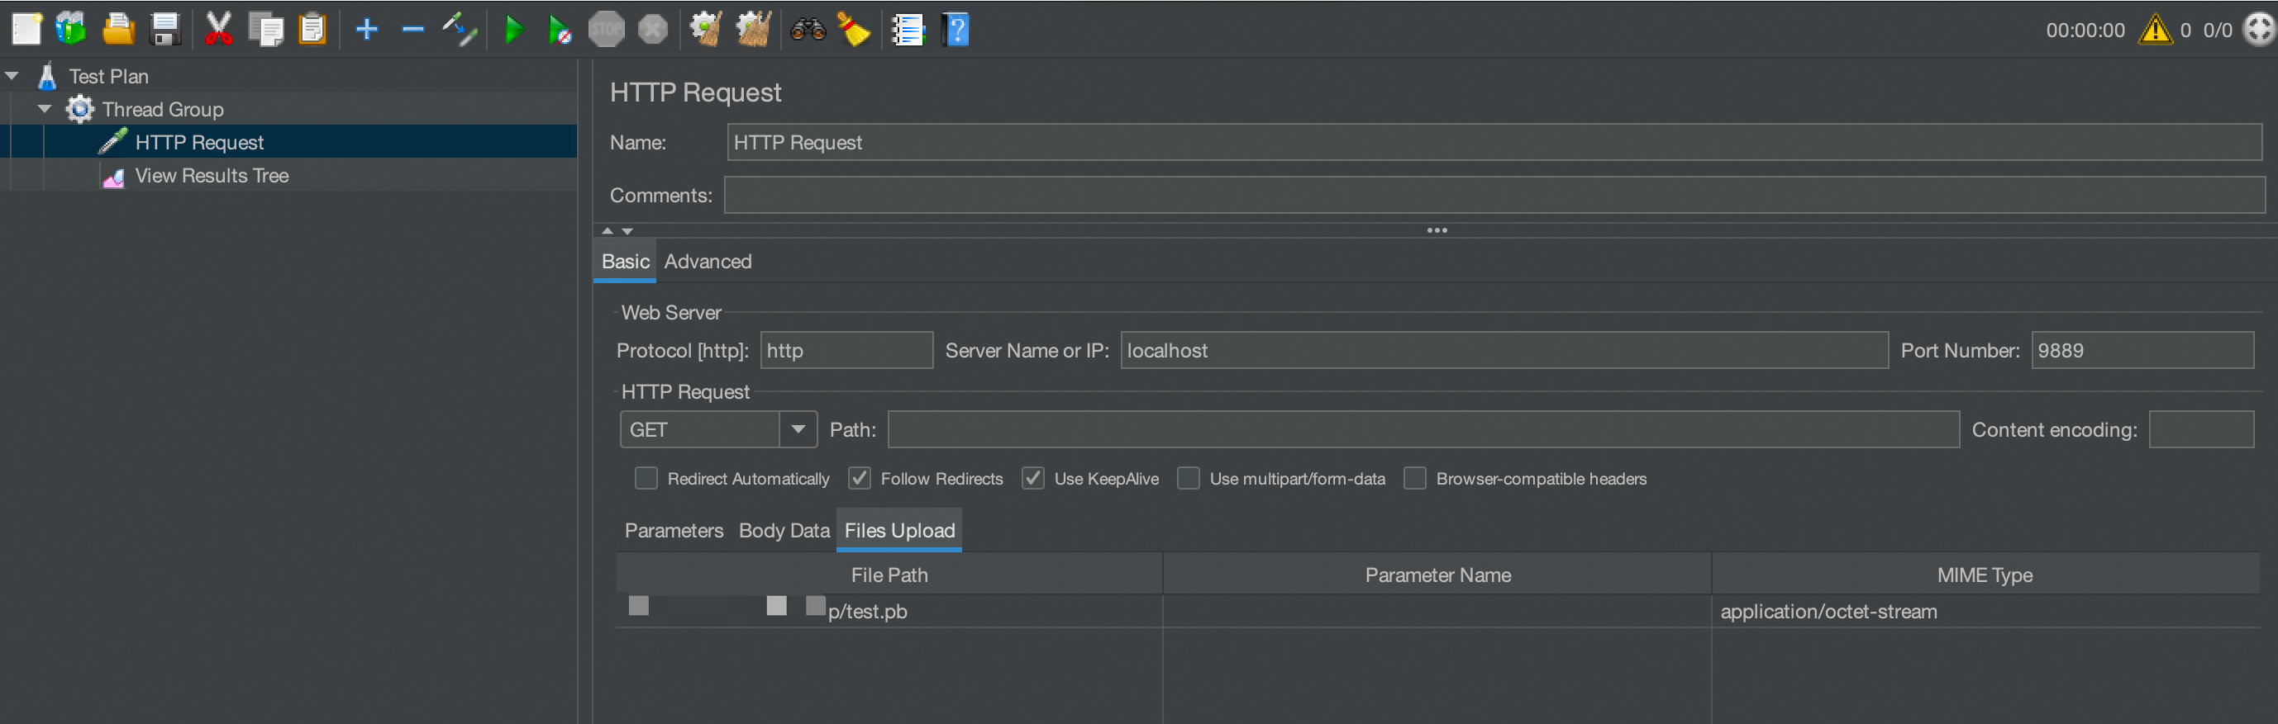This screenshot has width=2278, height=724.
Task: Click the remote engines globe icon
Action: (x=2258, y=30)
